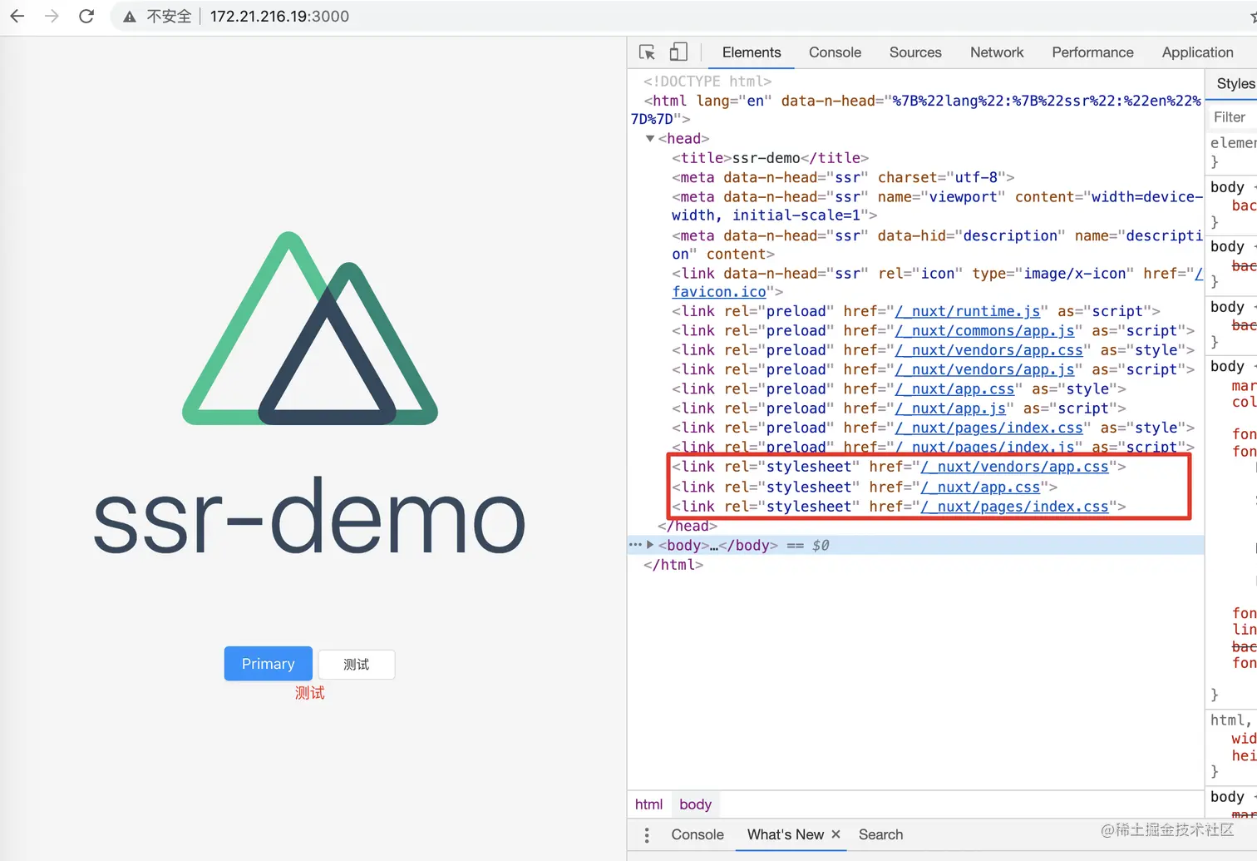Open the preload /_nuxt/pages/index.css link
The width and height of the screenshot is (1257, 861).
coord(989,428)
